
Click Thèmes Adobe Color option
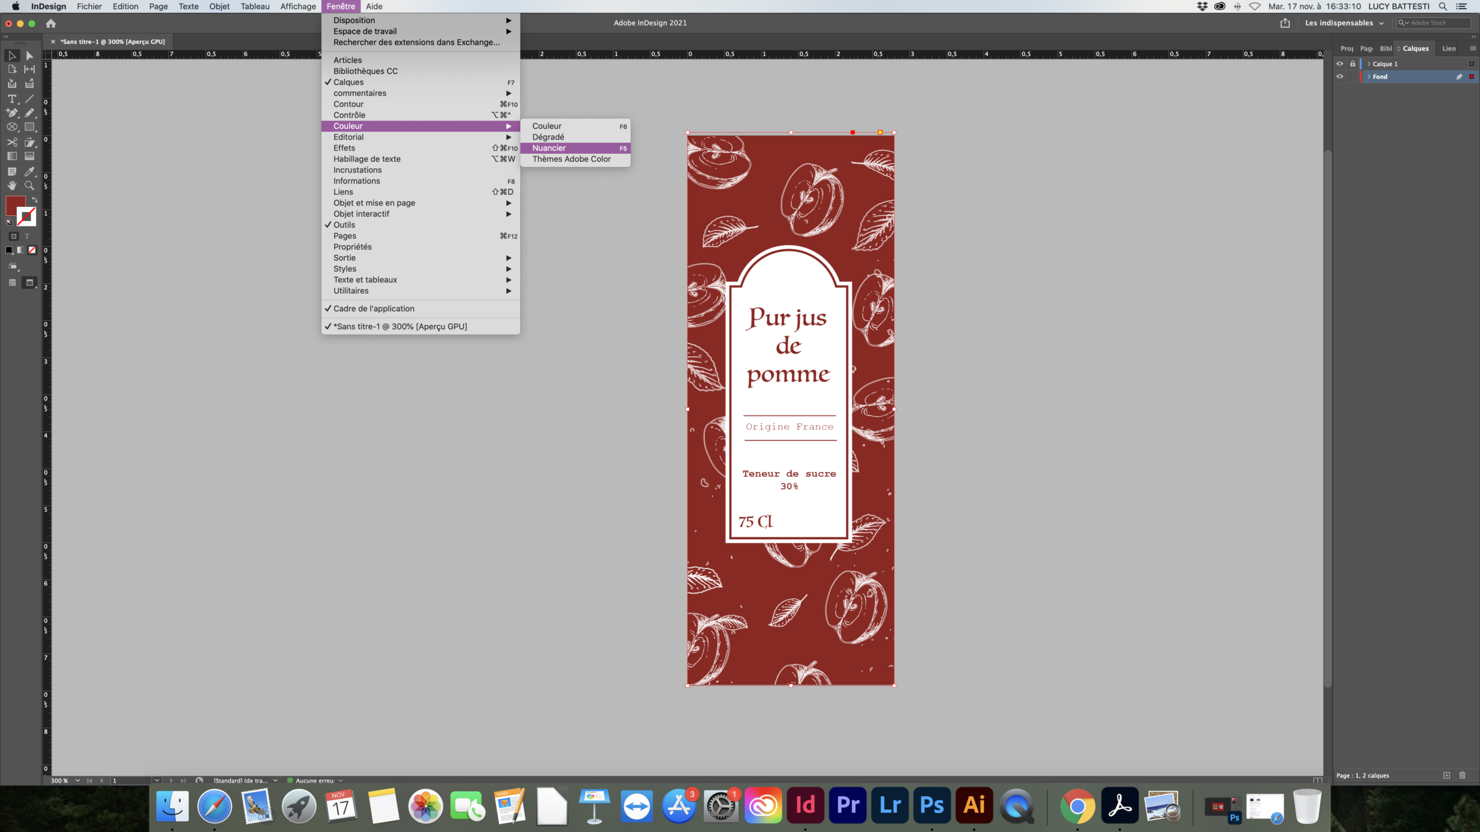571,158
